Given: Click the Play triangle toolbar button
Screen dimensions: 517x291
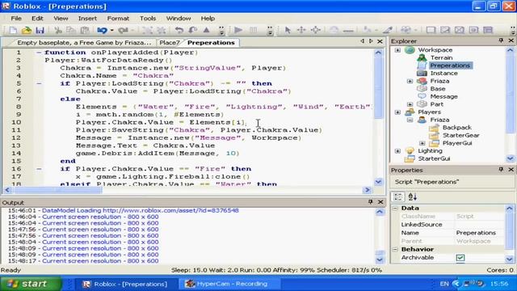Looking at the screenshot, I should tap(238, 31).
